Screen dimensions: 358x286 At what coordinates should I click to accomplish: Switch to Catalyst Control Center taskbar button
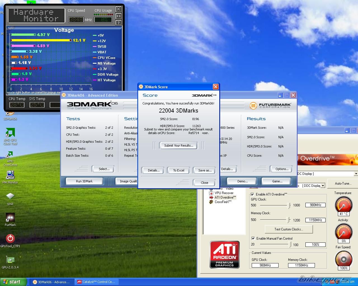click(96, 282)
